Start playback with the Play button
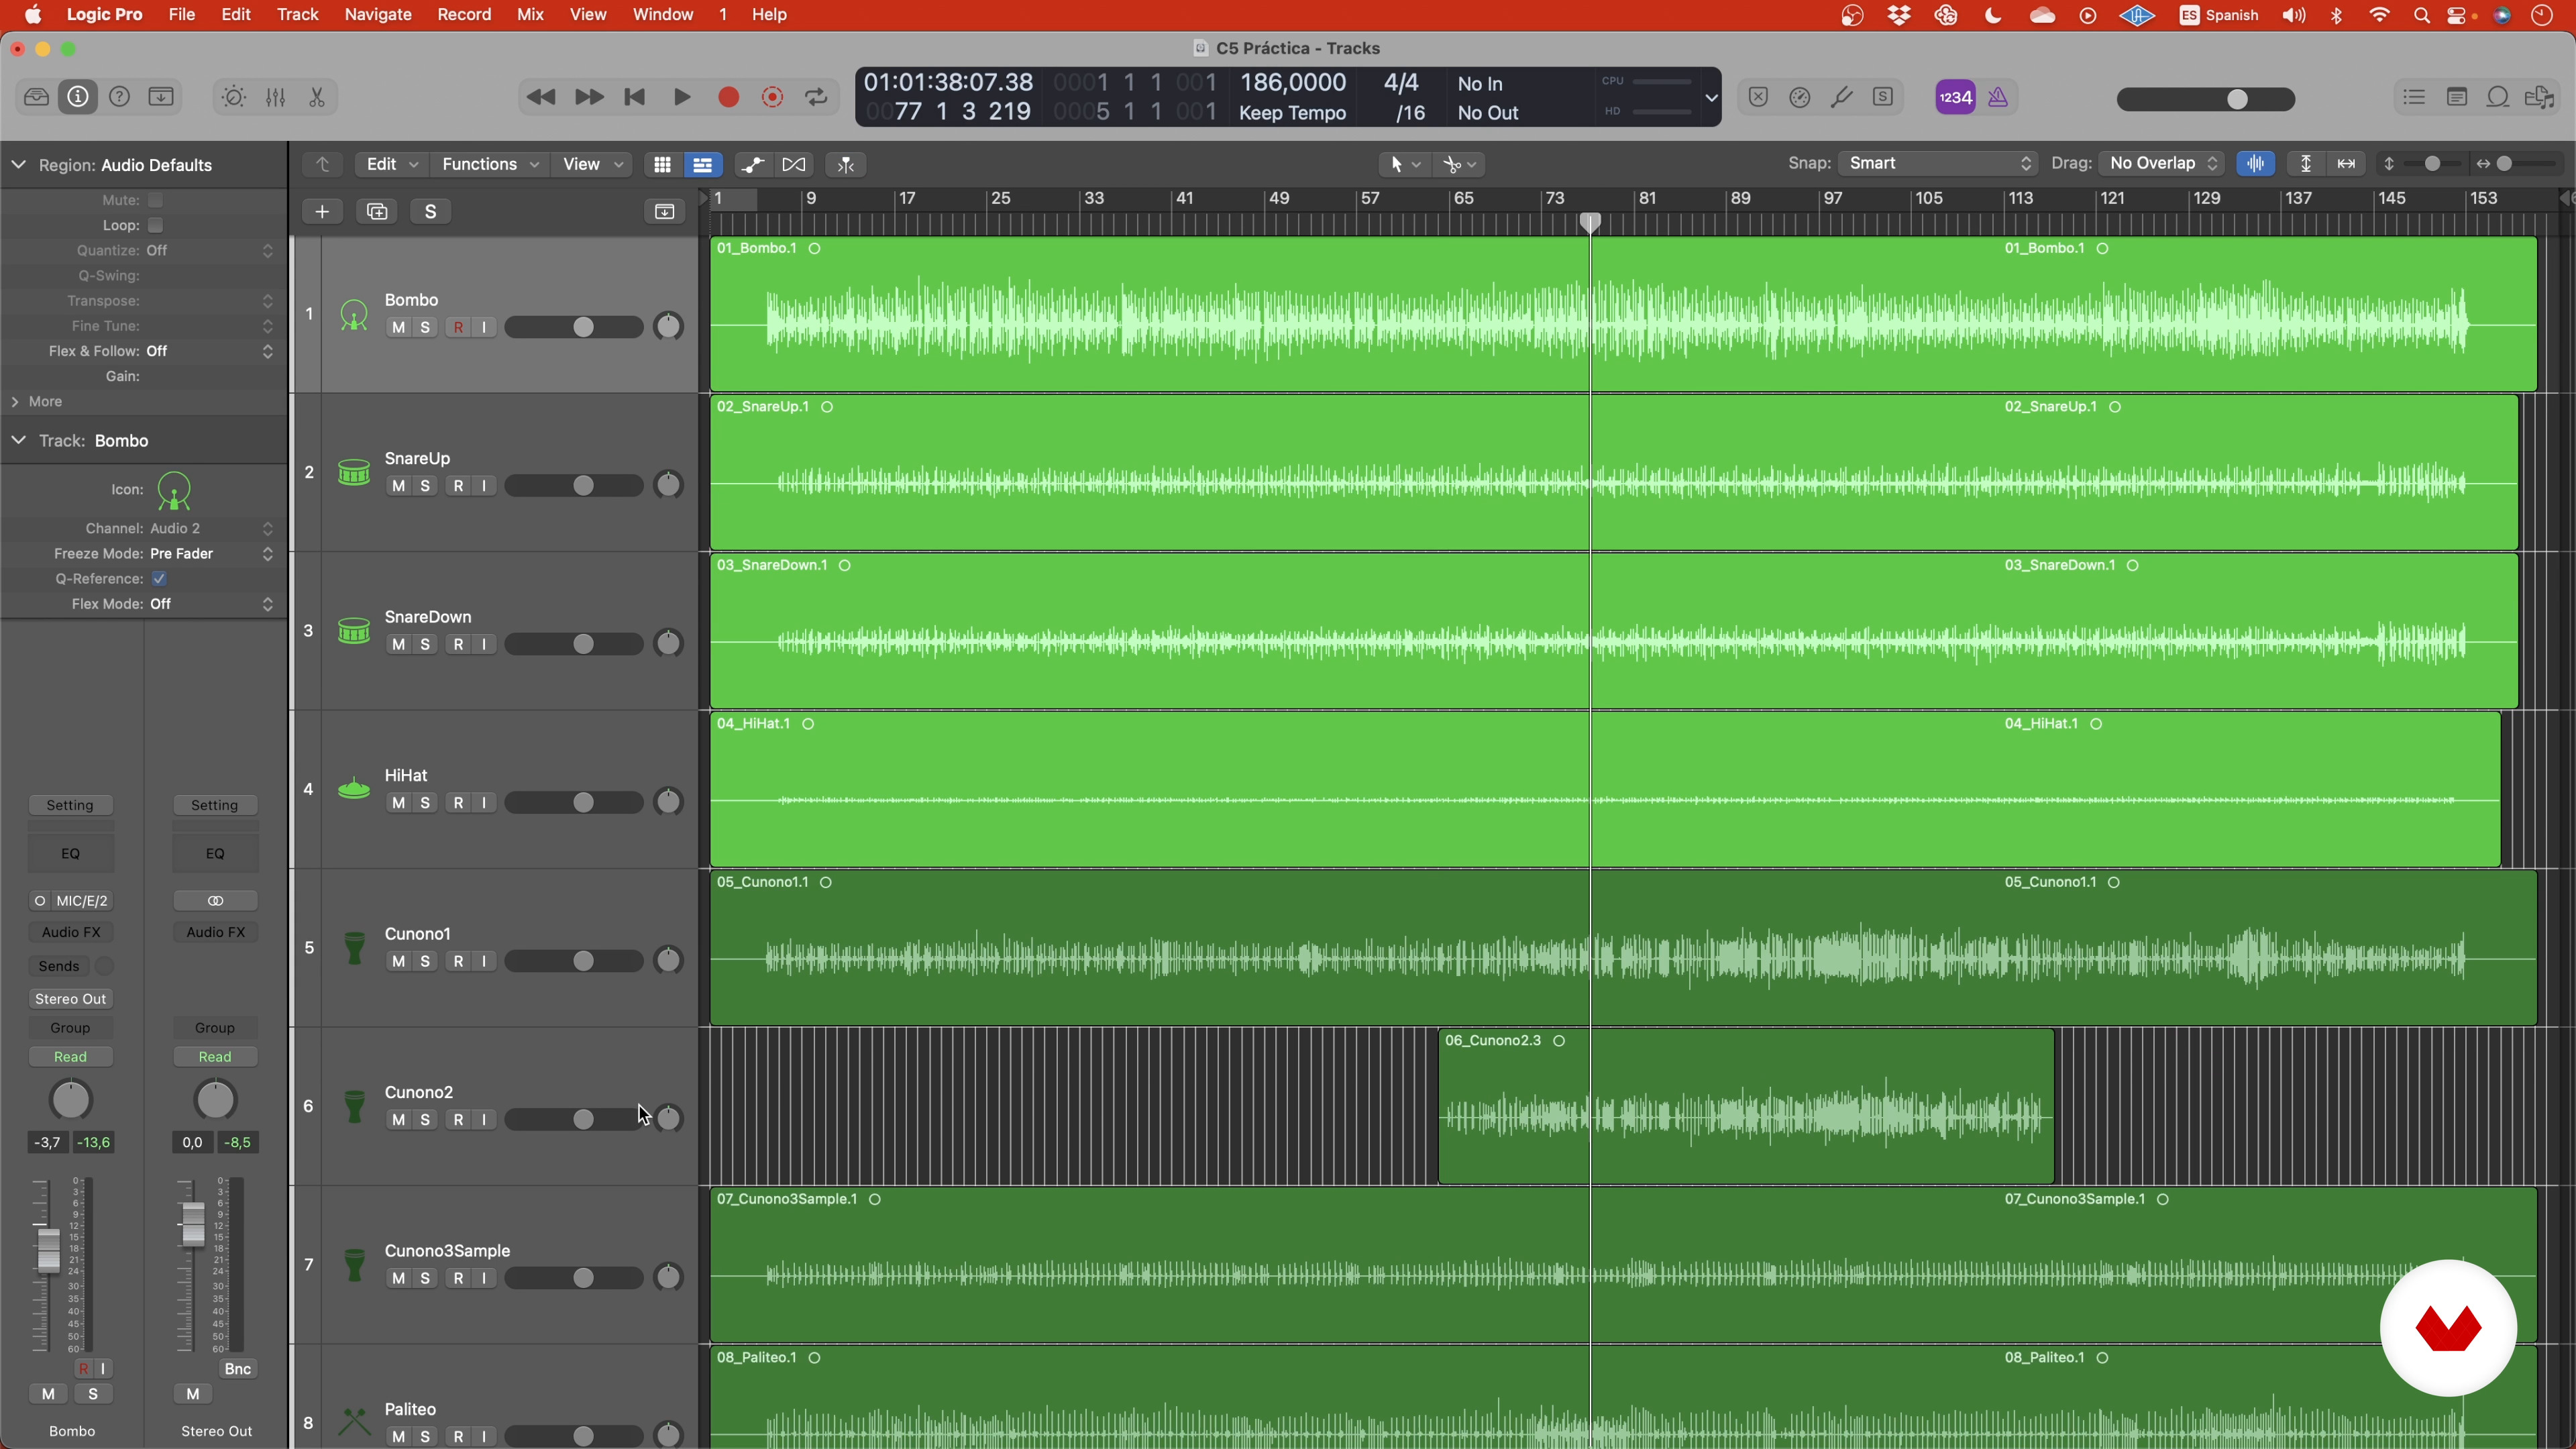Viewport: 2576px width, 1449px height. click(682, 98)
